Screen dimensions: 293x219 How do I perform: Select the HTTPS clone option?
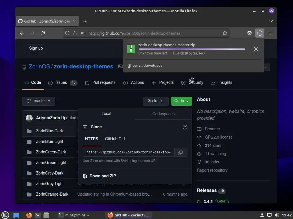(92, 139)
